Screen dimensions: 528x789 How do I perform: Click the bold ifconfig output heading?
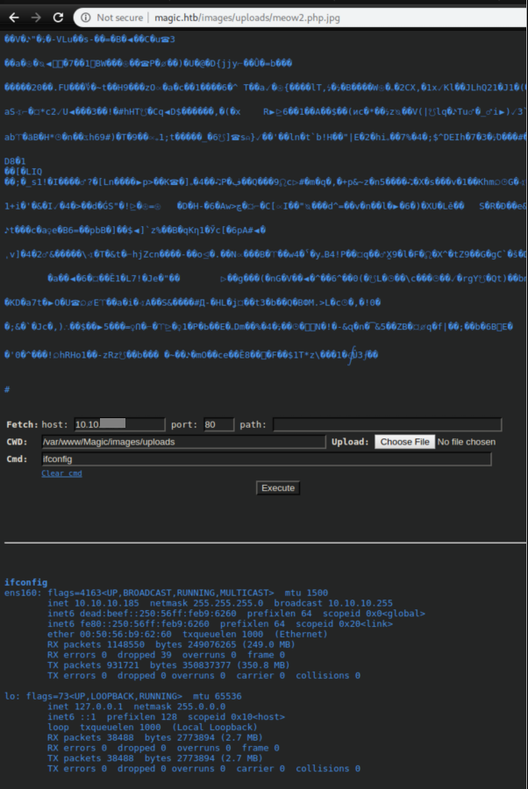(26, 582)
